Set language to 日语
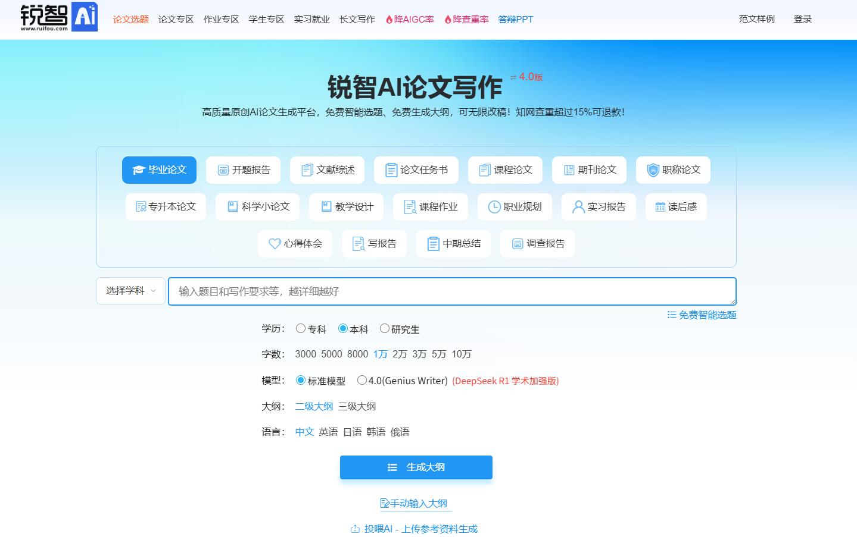 pos(352,432)
